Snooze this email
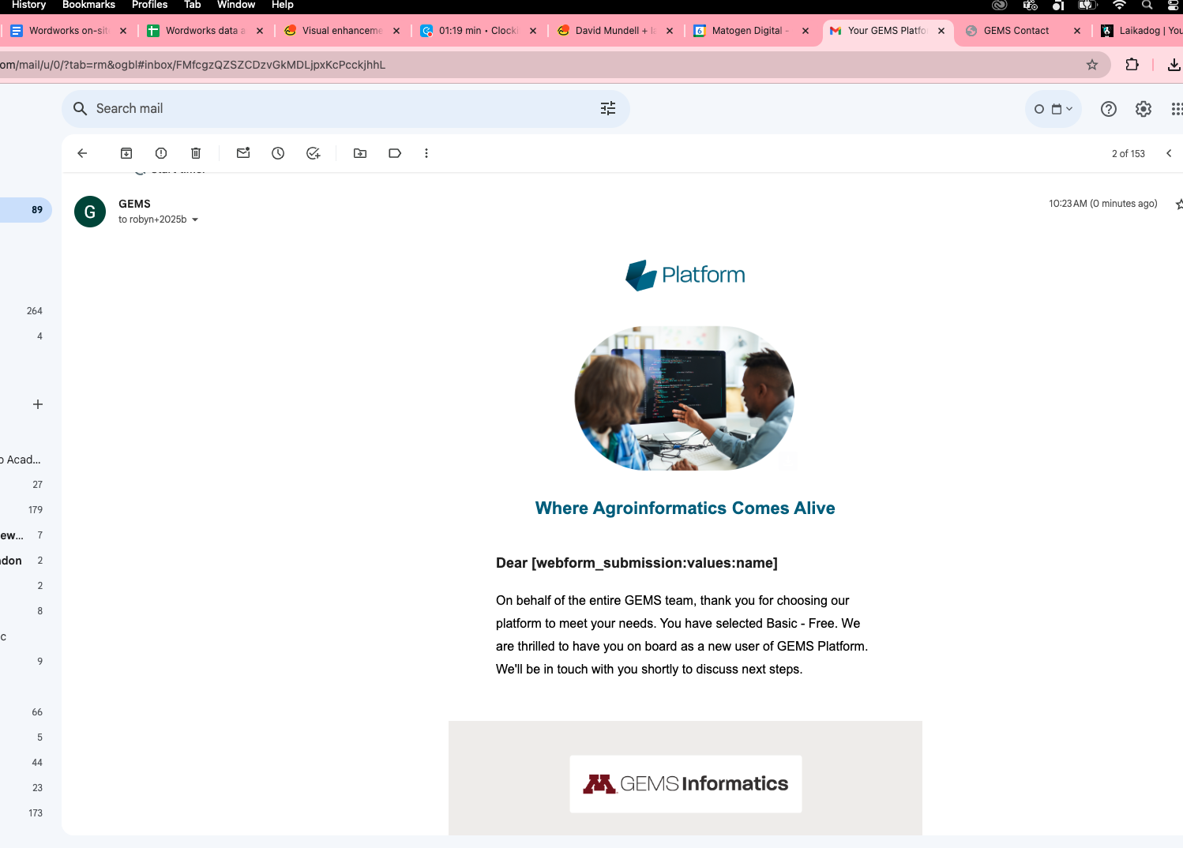1183x848 pixels. [x=278, y=153]
